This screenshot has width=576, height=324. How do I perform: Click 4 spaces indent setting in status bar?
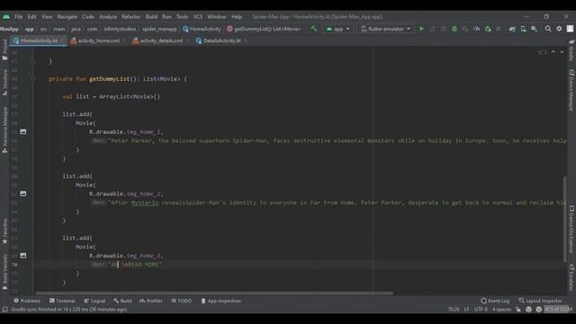tap(501, 310)
